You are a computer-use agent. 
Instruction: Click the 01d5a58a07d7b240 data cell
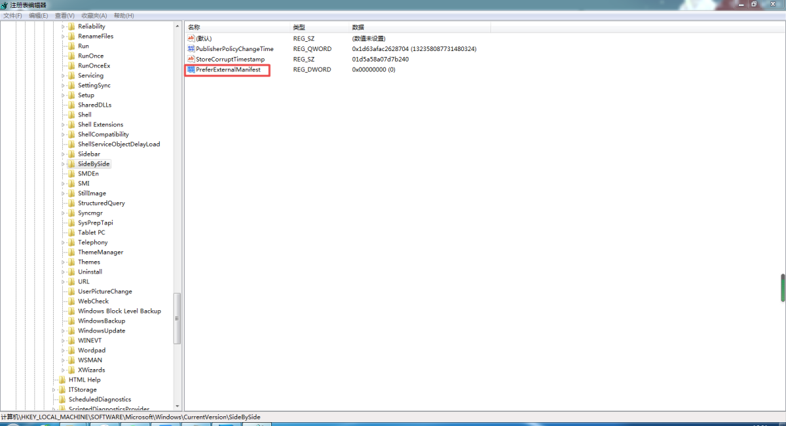point(381,59)
